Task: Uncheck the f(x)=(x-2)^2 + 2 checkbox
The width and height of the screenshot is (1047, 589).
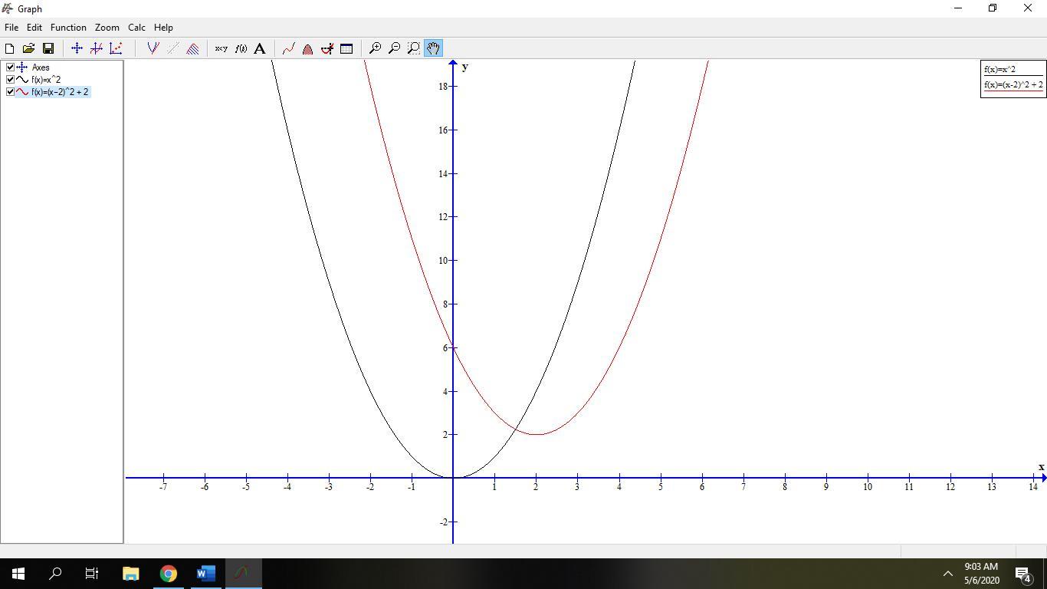Action: click(10, 92)
